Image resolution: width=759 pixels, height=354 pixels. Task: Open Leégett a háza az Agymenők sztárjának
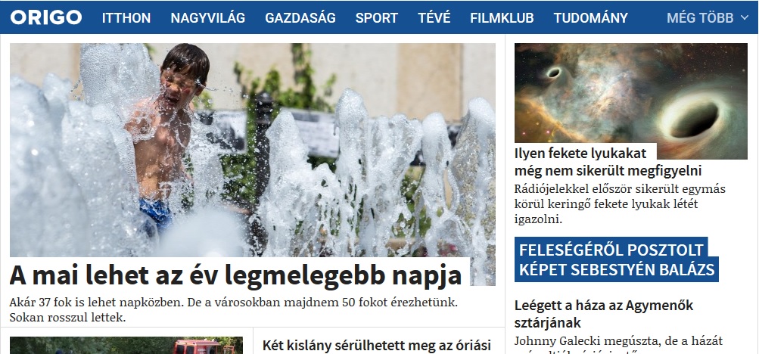(604, 314)
